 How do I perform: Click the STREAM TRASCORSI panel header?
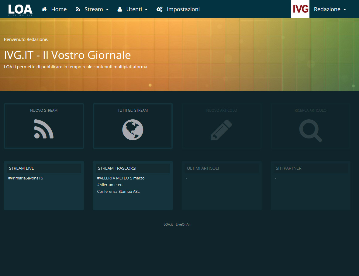tap(133, 168)
